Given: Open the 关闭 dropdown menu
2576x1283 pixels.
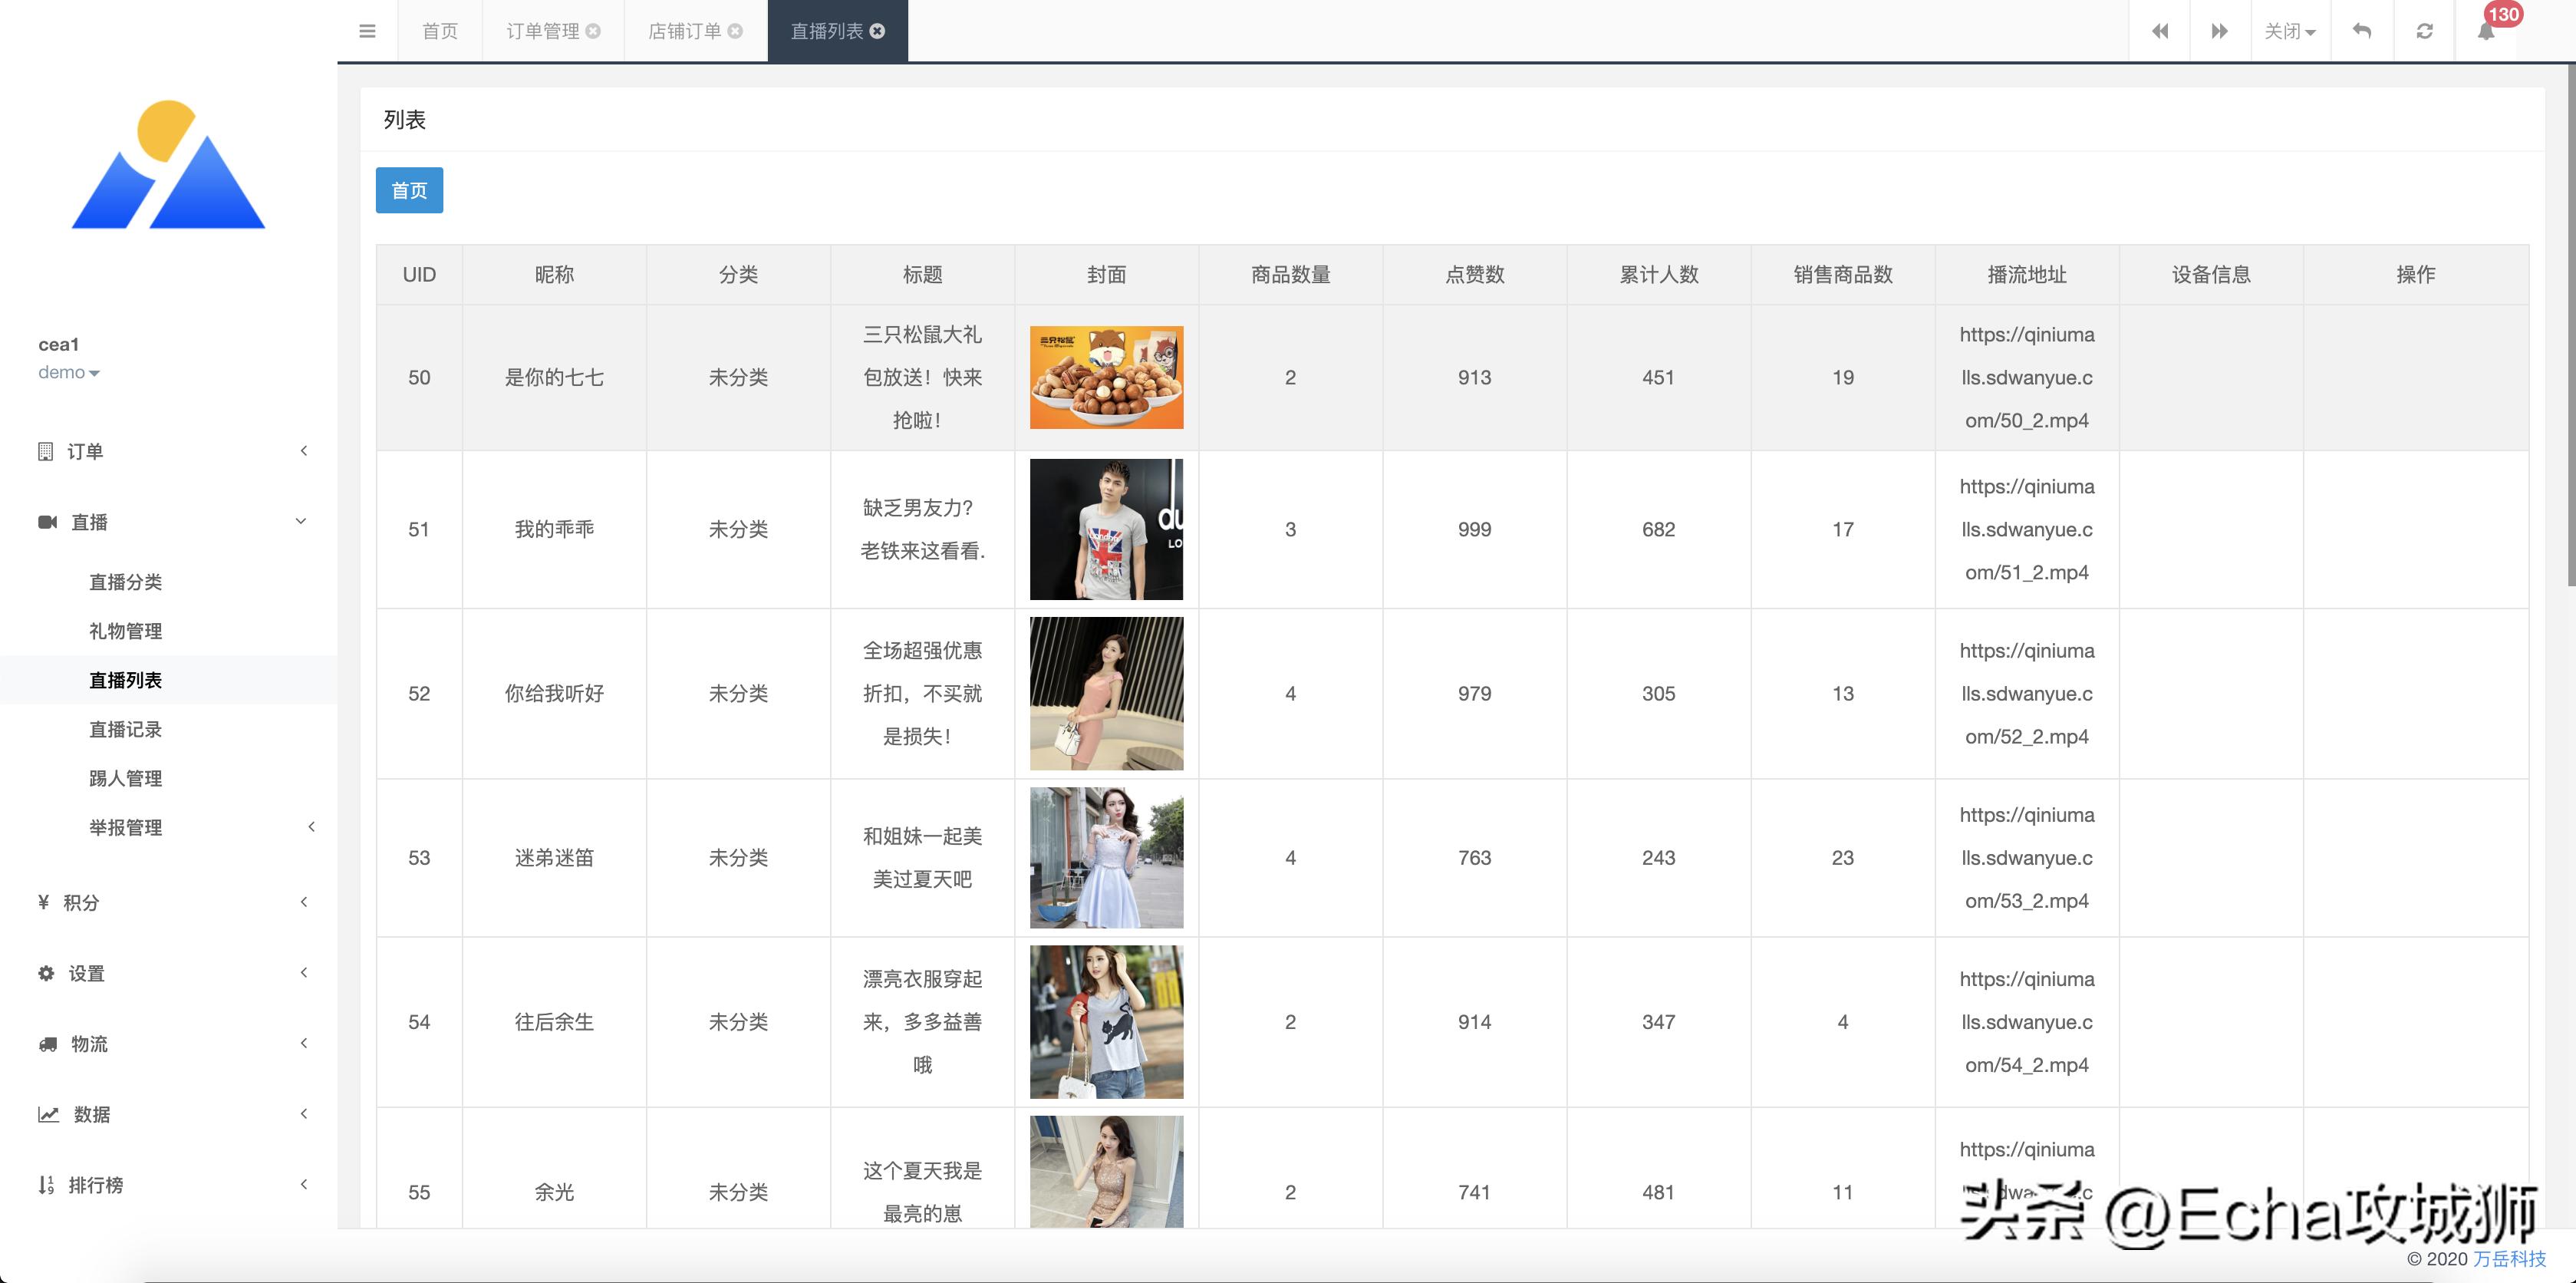Looking at the screenshot, I should (x=2290, y=30).
